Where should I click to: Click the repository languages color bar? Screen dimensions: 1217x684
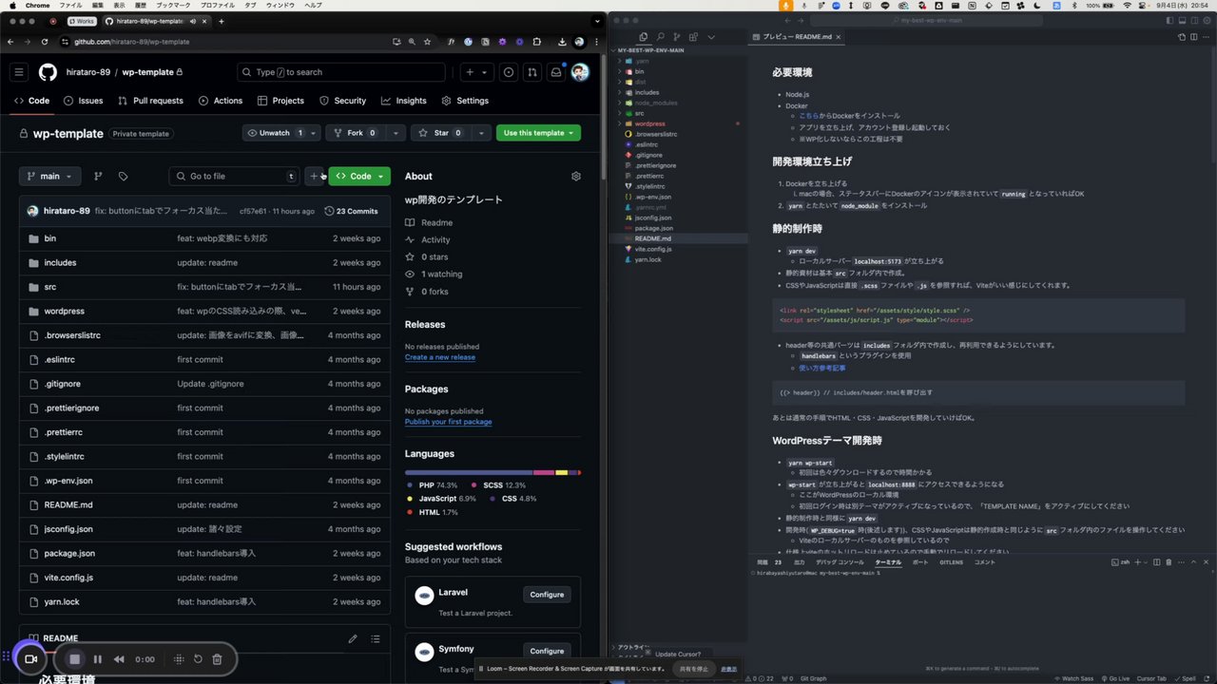[493, 472]
